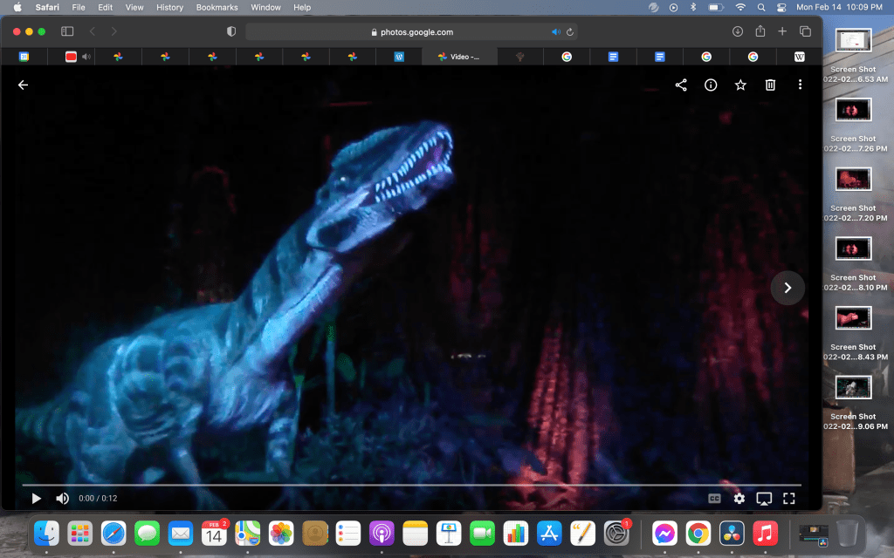
Task: Open the App Store from the Dock
Action: (x=549, y=534)
